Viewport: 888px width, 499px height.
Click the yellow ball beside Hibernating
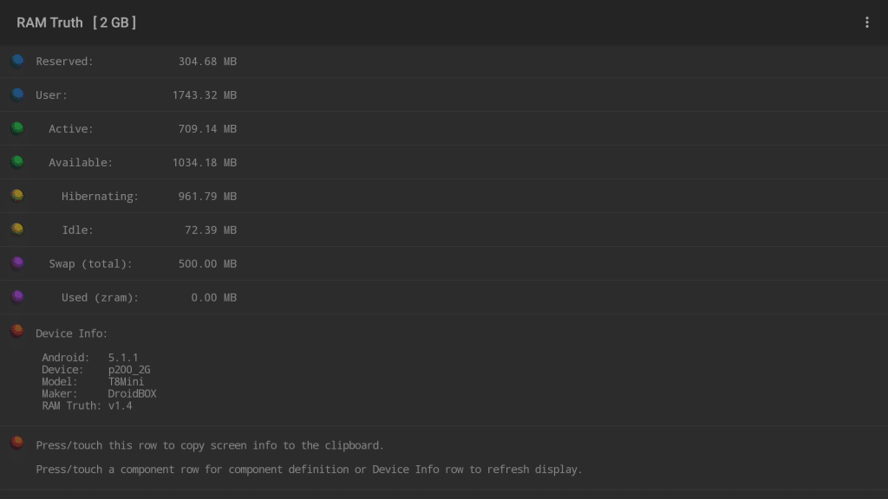pos(17,196)
